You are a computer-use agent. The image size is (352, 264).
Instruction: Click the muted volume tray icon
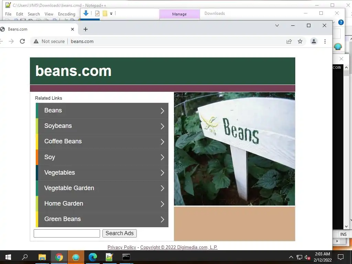click(307, 257)
